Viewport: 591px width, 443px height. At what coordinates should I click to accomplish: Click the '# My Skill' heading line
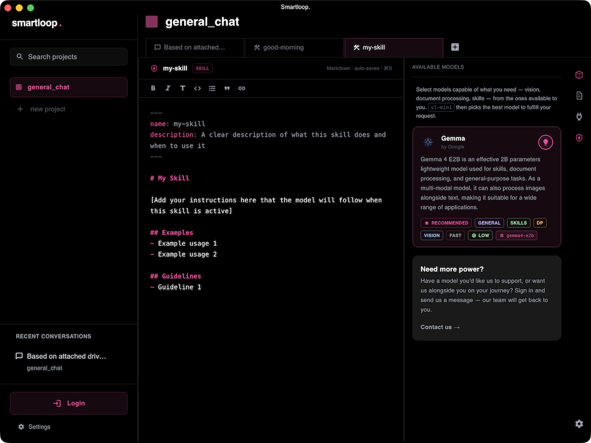[170, 178]
